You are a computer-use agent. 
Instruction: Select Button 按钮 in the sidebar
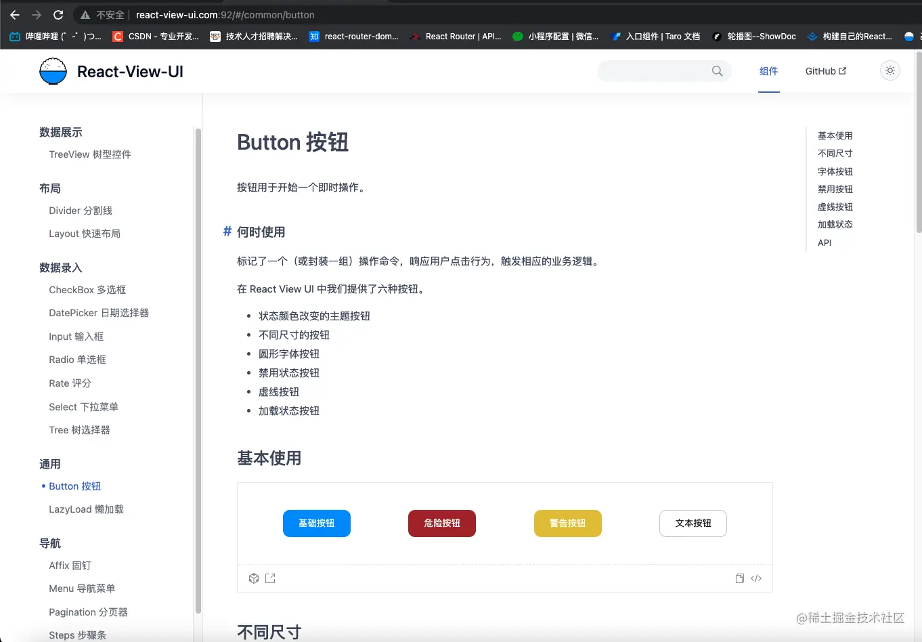75,486
